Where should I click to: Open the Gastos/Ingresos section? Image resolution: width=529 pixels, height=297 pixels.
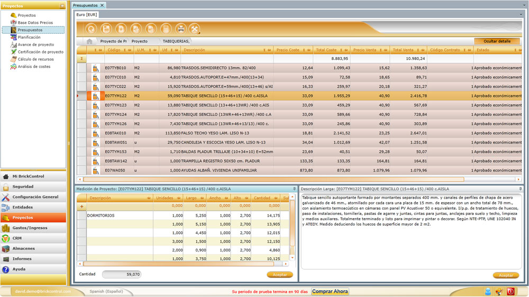point(33,228)
